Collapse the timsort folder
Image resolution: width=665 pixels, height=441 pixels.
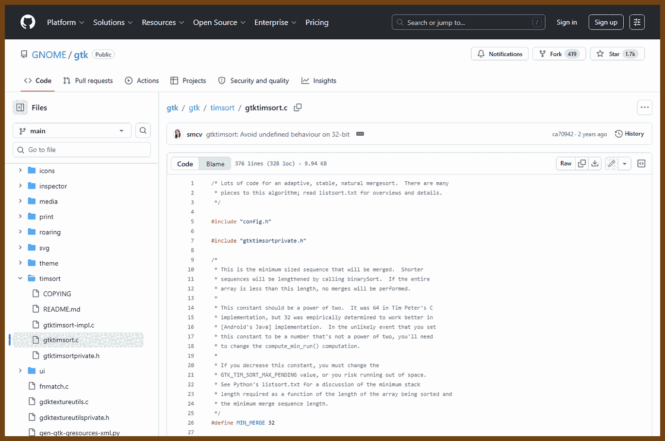click(x=20, y=278)
